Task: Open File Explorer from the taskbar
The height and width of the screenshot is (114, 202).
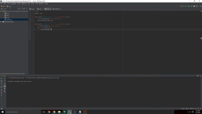Action: pyautogui.click(x=59, y=112)
